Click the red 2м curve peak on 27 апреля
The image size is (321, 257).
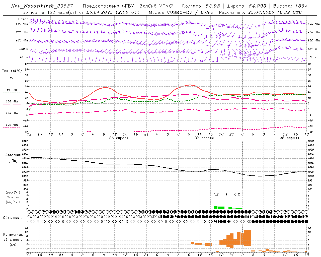click(190, 85)
